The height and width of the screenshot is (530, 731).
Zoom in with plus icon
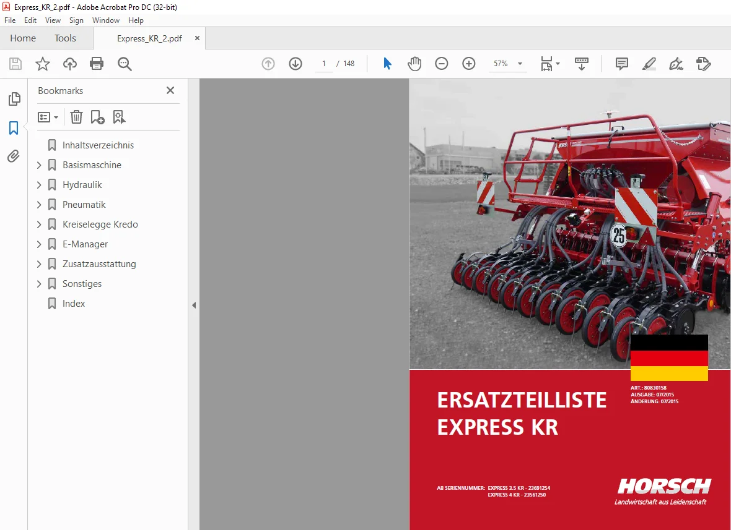point(468,64)
